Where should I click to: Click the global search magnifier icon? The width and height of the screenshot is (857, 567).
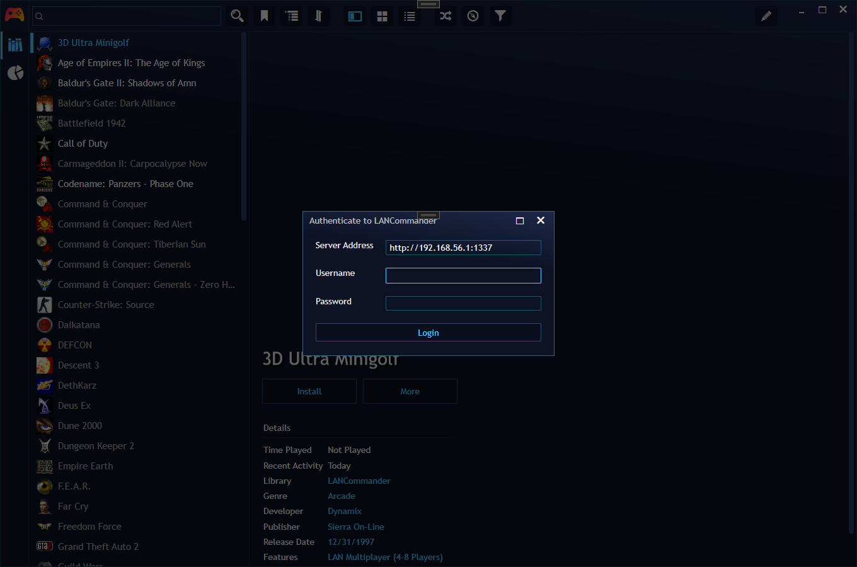237,16
